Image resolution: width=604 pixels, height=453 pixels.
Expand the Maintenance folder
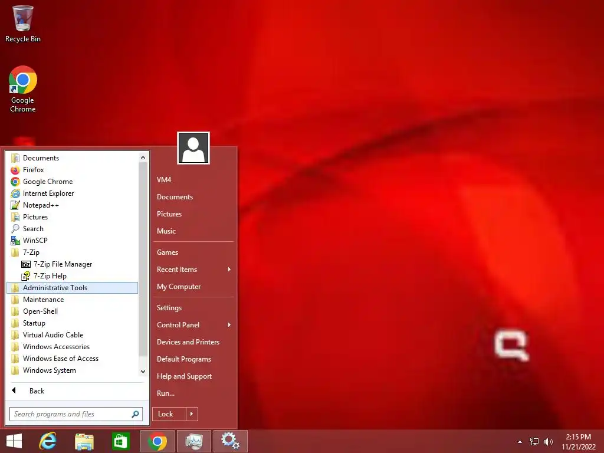point(72,300)
